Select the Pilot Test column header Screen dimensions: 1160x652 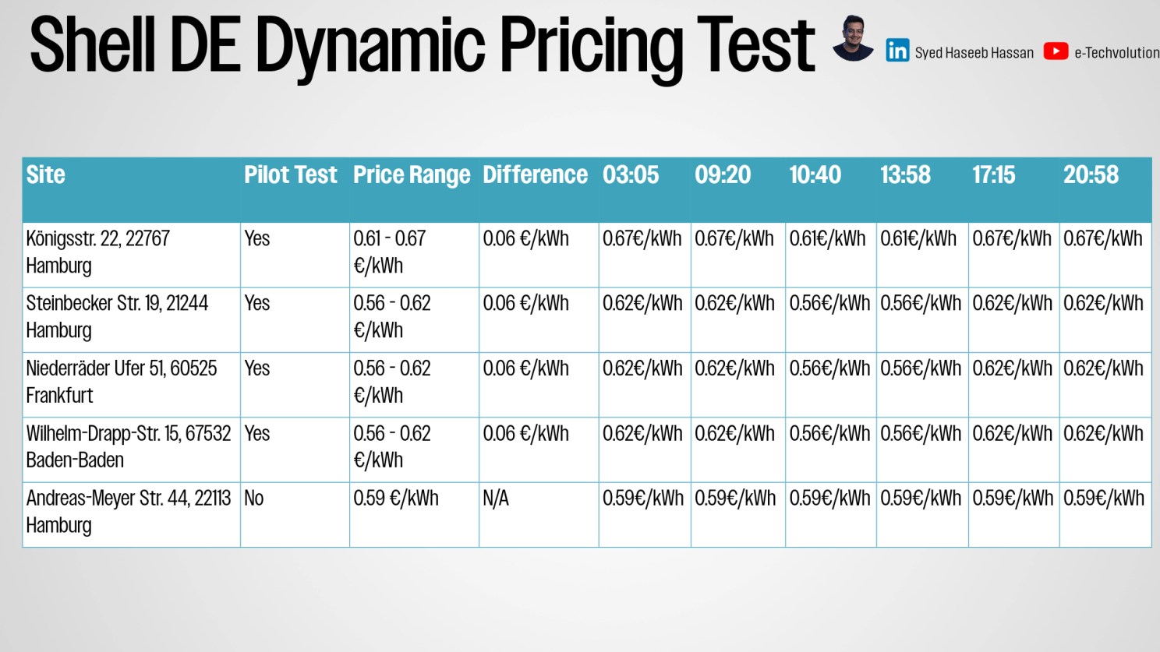pos(290,175)
